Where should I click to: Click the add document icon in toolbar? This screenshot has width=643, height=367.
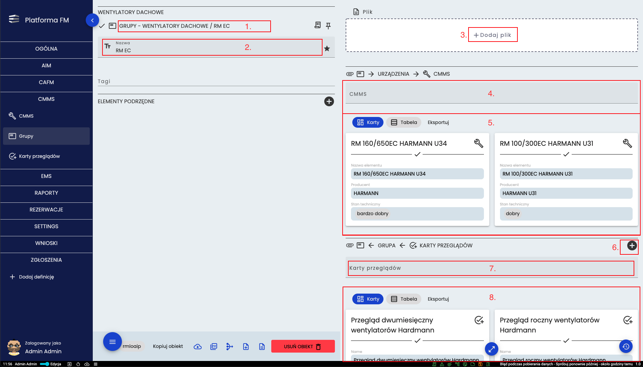[246, 347]
